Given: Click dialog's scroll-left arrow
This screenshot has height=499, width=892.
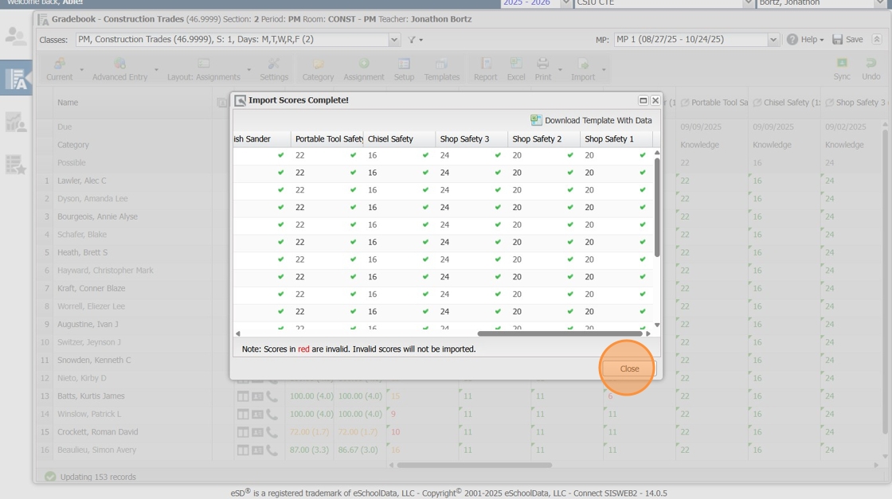Looking at the screenshot, I should pos(238,333).
